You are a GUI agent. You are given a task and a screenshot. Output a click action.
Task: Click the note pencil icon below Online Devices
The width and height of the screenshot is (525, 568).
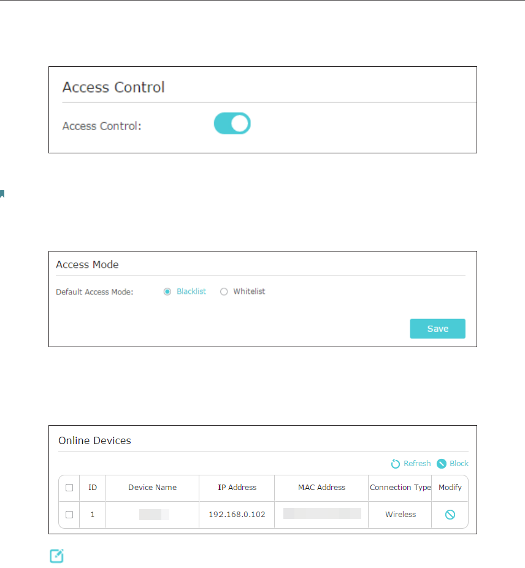click(56, 556)
